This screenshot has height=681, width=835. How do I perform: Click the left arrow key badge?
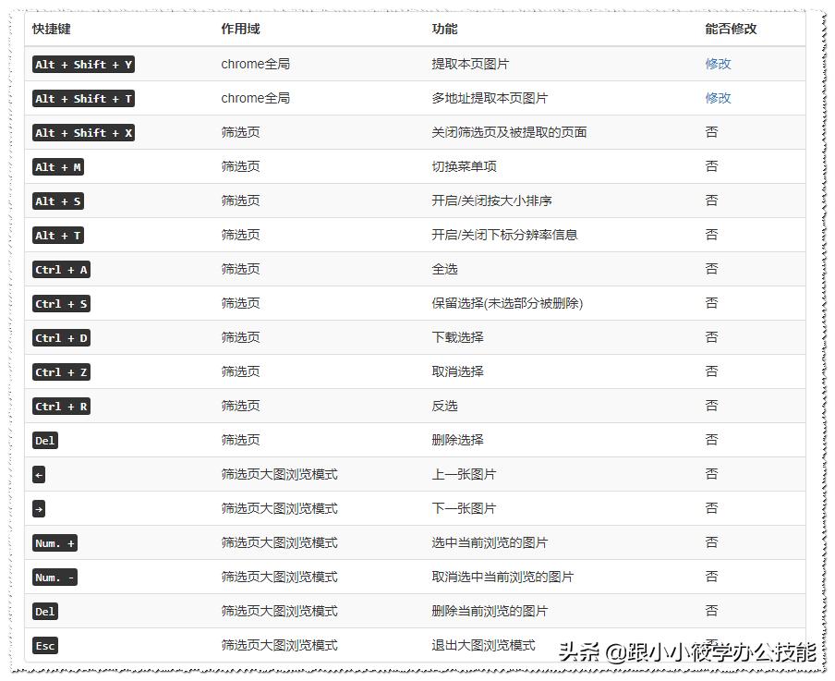click(37, 474)
